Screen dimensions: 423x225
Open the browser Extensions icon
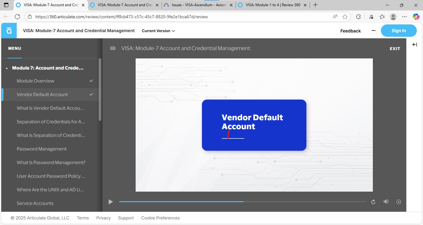click(x=359, y=17)
